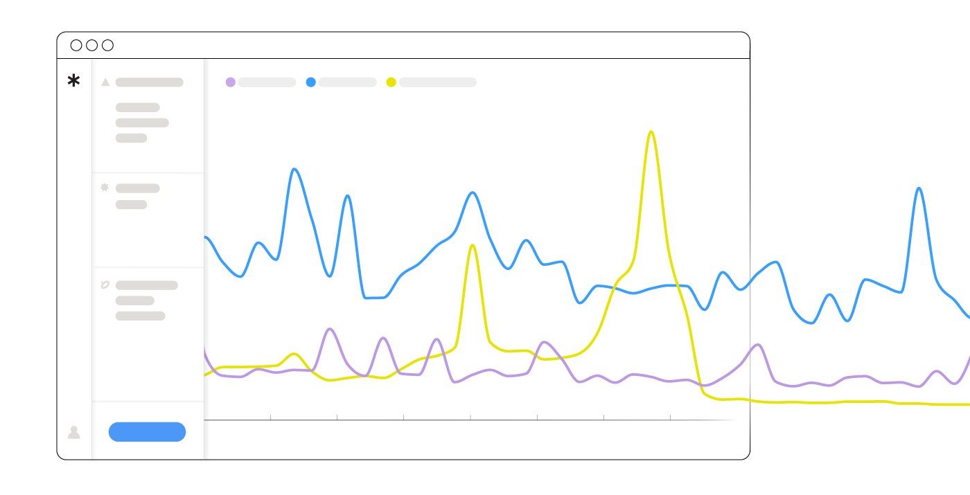
Task: Toggle the purple series legend dot
Action: point(230,82)
